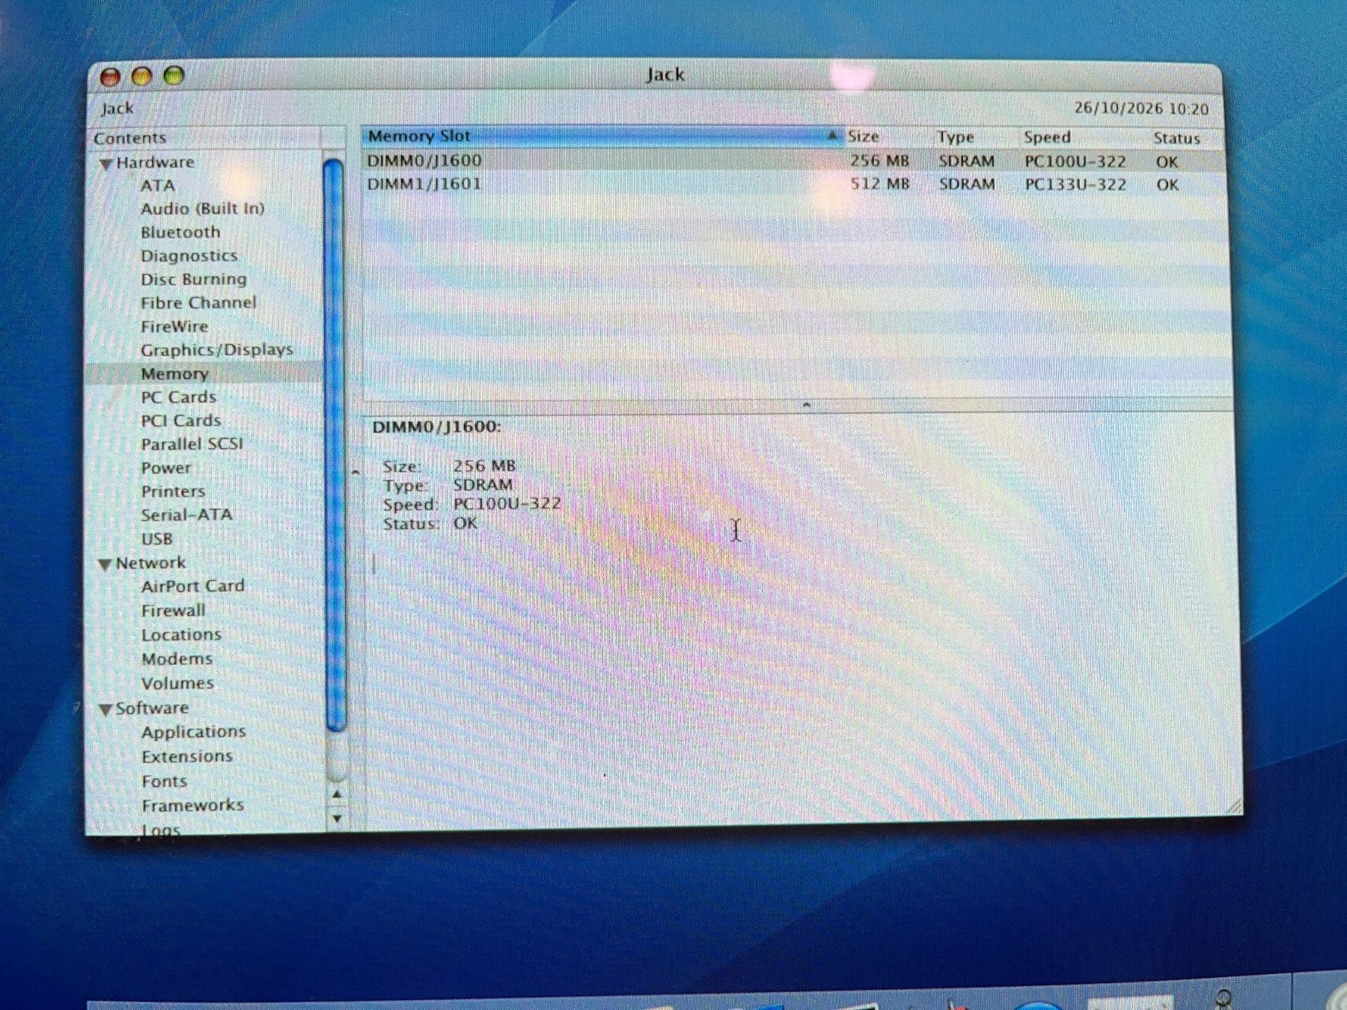Select Volumes under Network

tap(177, 683)
